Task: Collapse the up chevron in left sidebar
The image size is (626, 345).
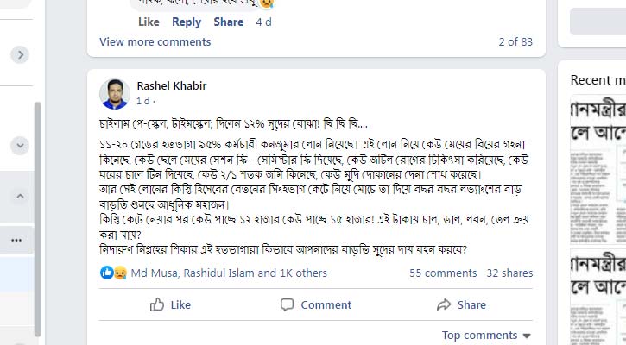Action: (20, 196)
